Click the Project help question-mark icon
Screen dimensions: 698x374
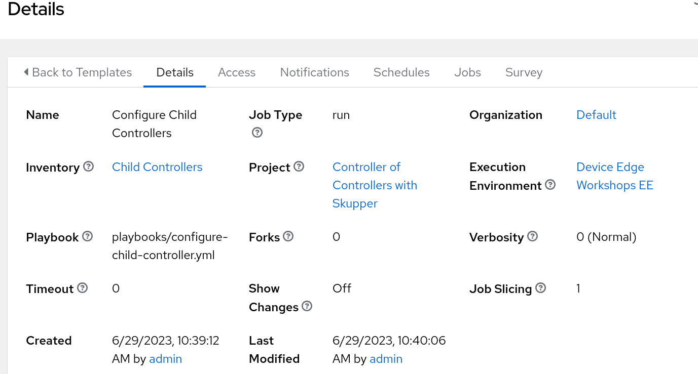pos(299,167)
